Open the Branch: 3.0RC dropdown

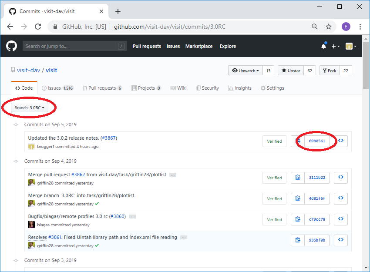coord(30,107)
